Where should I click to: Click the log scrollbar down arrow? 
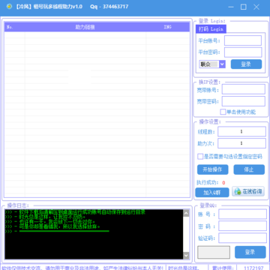(x=186, y=255)
